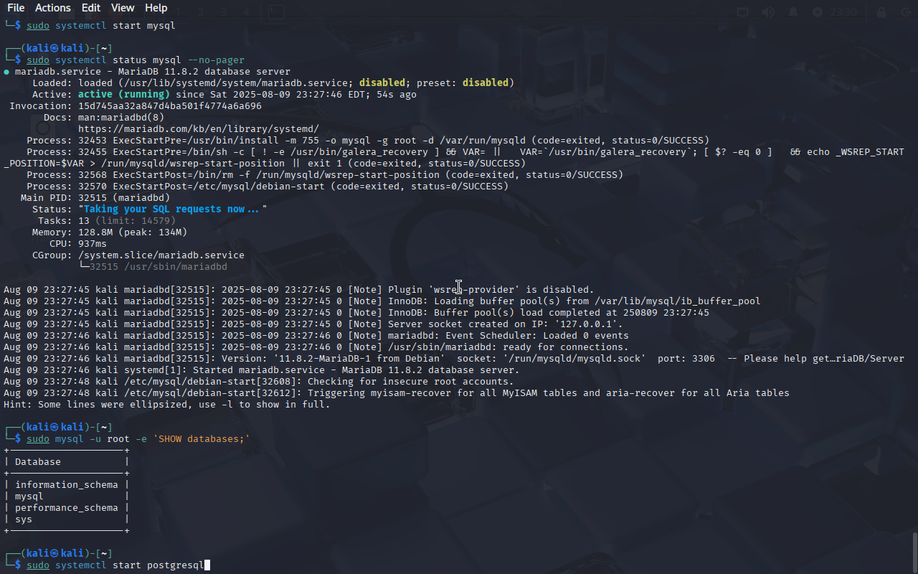The width and height of the screenshot is (918, 574).
Task: Open the Help menu
Action: click(x=156, y=8)
